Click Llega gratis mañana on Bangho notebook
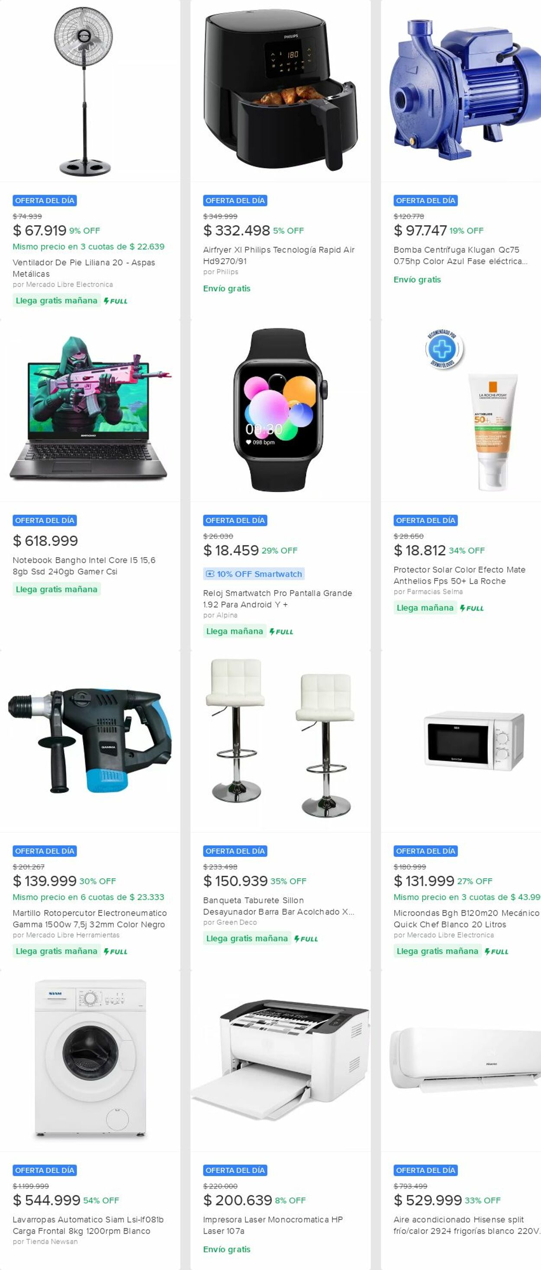This screenshot has width=541, height=1270. pos(57,589)
